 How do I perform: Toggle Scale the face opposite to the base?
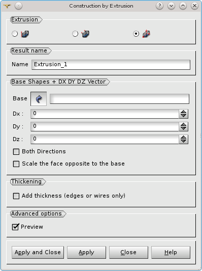pos(16,164)
